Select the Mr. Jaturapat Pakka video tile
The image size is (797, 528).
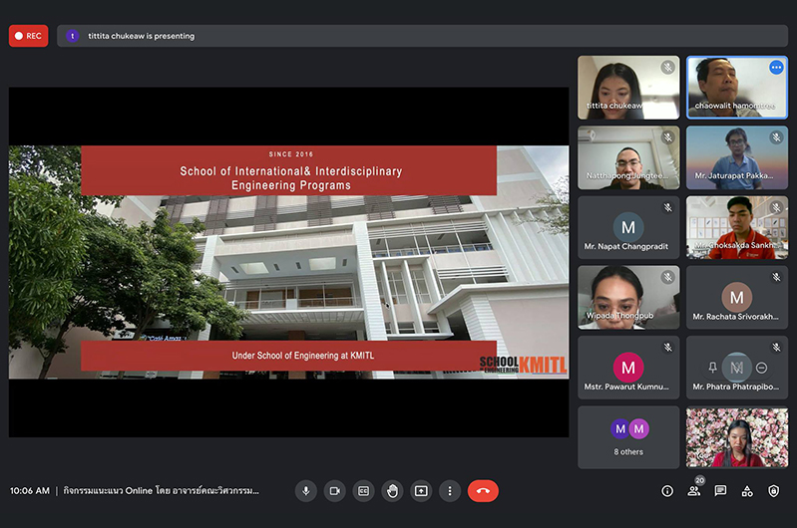737,157
